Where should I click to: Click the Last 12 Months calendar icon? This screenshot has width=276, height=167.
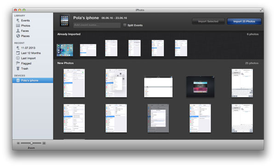18,53
